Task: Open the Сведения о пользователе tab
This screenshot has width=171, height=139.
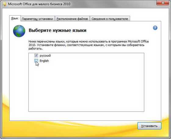Action: coord(110,19)
